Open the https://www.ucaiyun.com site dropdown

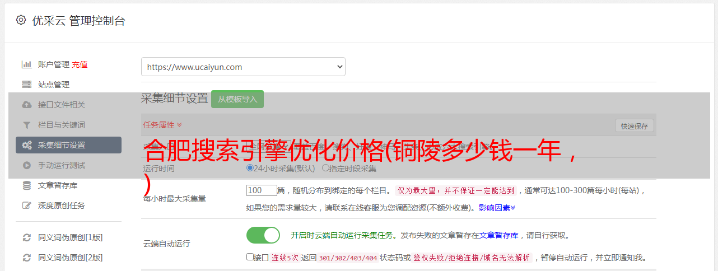243,67
